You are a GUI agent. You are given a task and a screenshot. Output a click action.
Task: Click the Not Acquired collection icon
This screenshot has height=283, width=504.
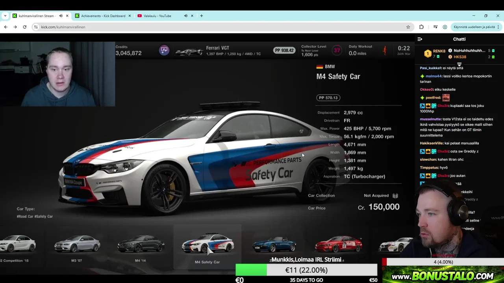395,195
